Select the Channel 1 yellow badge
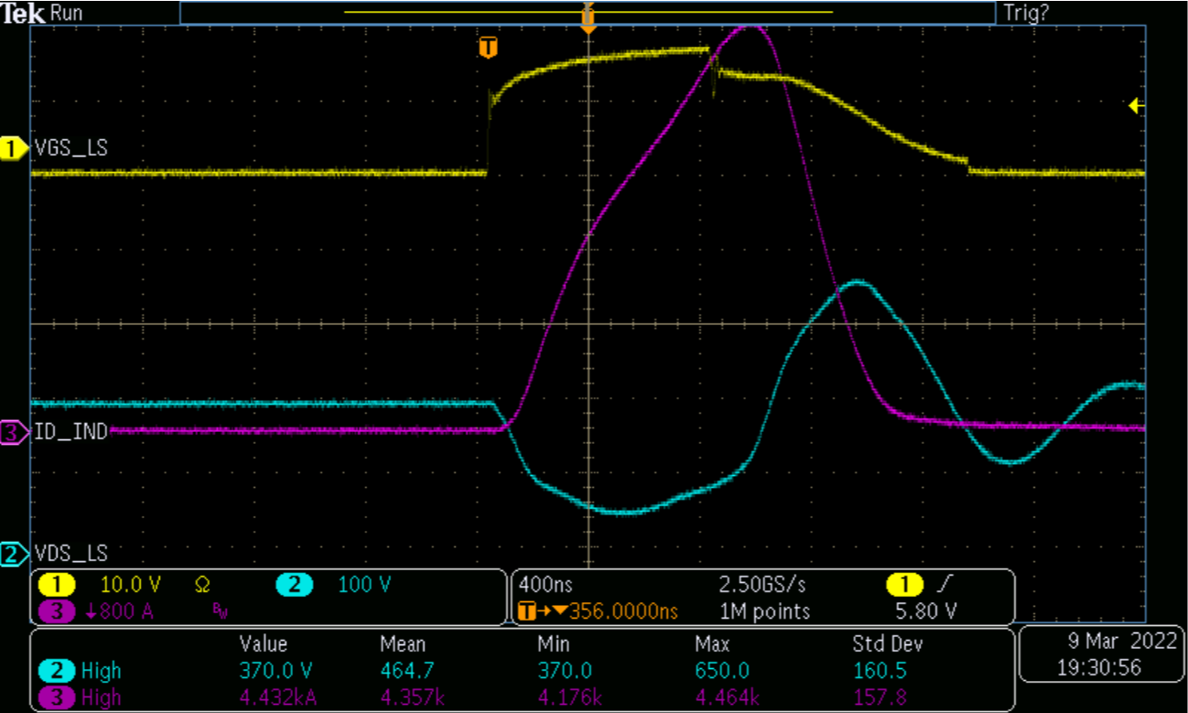Image resolution: width=1188 pixels, height=713 pixels. [x=57, y=585]
